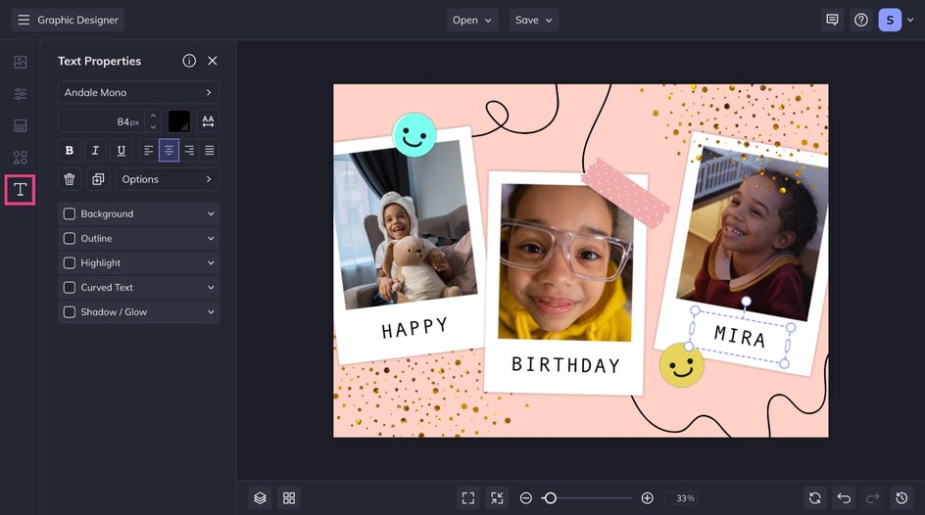925x515 pixels.
Task: Open the Graphics shapes sidebar icon
Action: pyautogui.click(x=20, y=158)
